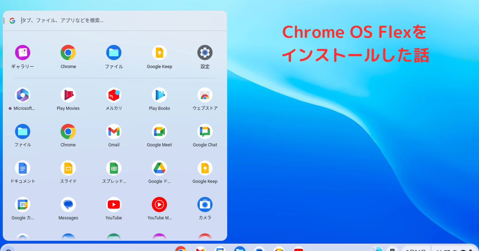Launch Gmail from the app grid
The height and width of the screenshot is (251, 479).
[114, 131]
